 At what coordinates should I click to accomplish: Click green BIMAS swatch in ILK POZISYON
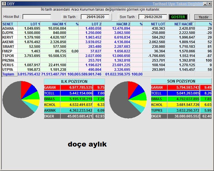pos(52,99)
